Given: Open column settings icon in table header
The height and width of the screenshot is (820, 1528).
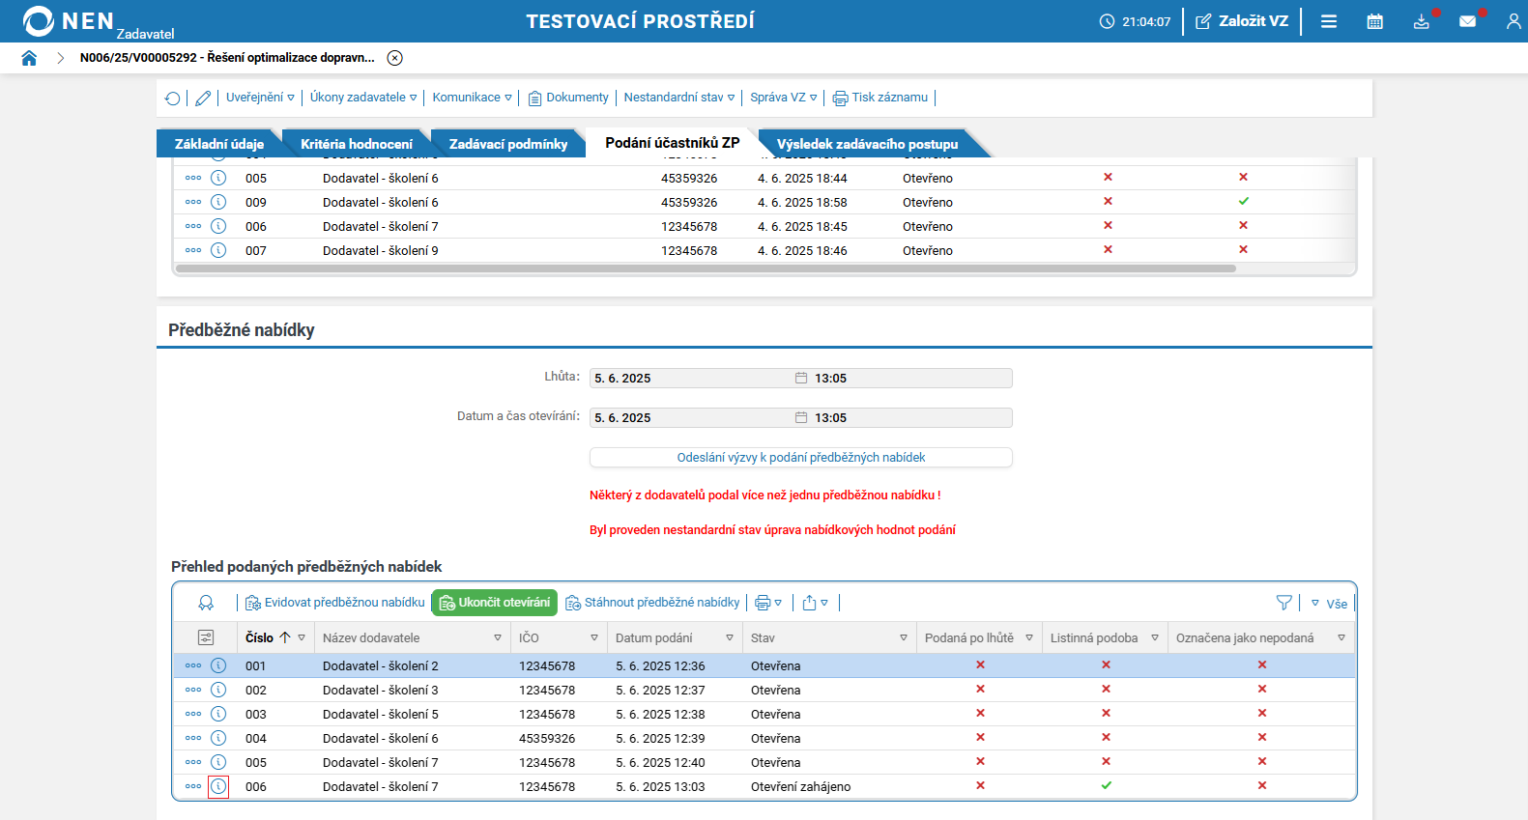Looking at the screenshot, I should pos(206,637).
